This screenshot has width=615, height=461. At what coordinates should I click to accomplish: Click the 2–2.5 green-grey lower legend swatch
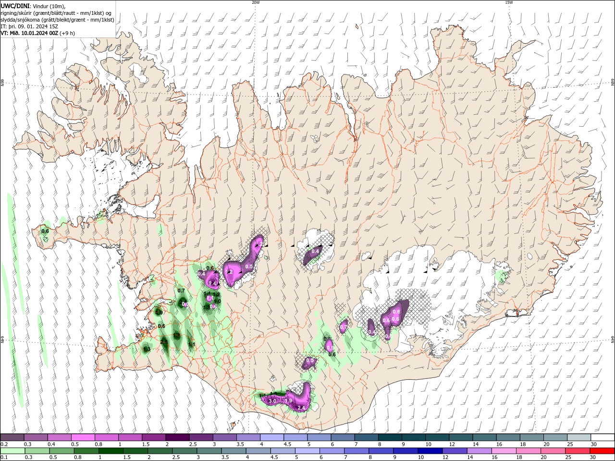[x=160, y=451]
